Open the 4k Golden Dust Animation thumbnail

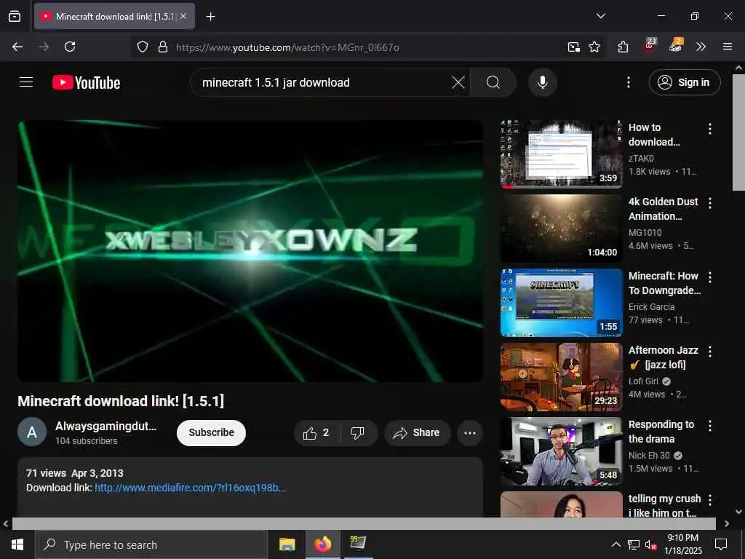[561, 228]
